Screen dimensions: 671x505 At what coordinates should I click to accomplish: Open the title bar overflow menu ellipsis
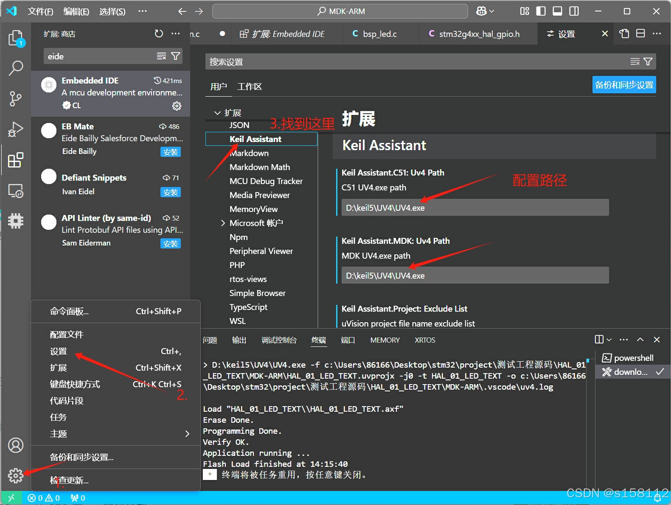click(143, 11)
